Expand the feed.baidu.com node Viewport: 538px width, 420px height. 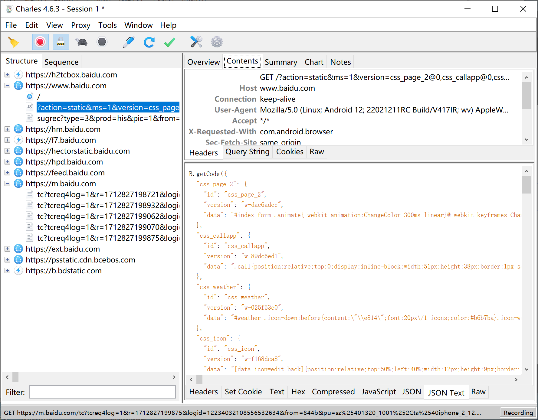coord(7,173)
